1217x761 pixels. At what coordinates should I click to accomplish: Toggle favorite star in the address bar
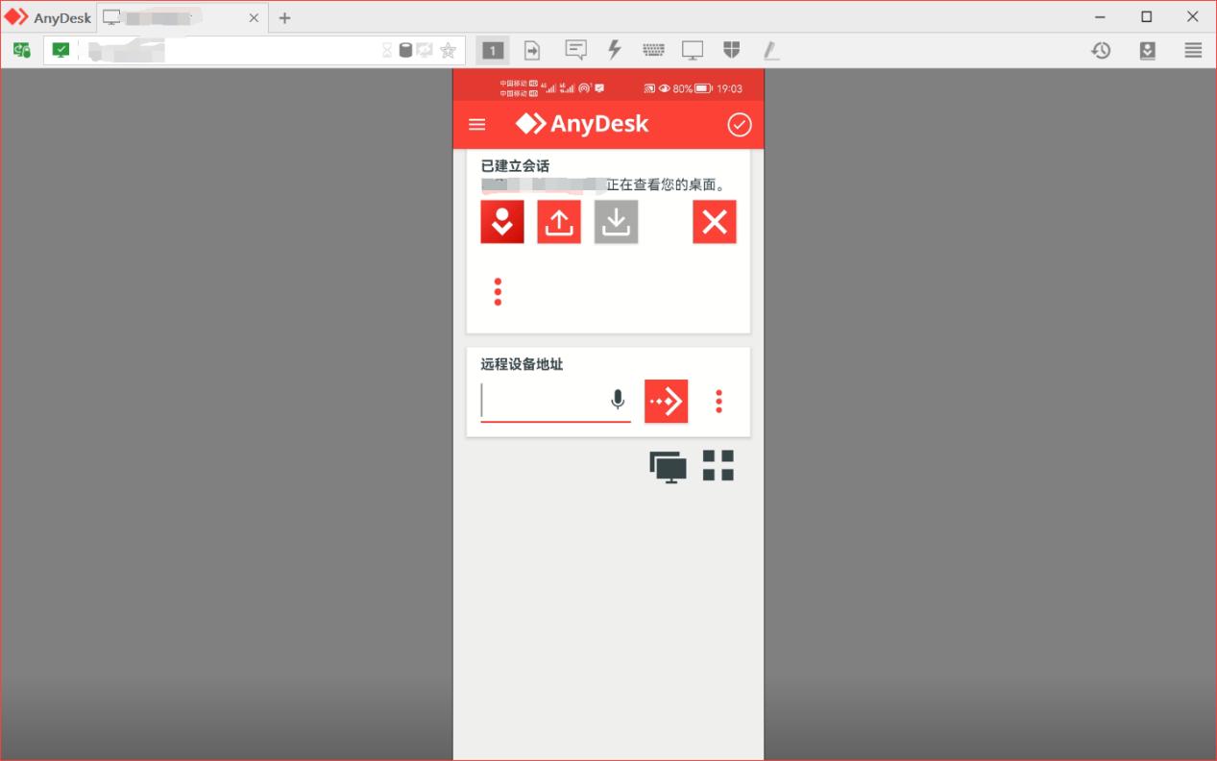tap(448, 51)
